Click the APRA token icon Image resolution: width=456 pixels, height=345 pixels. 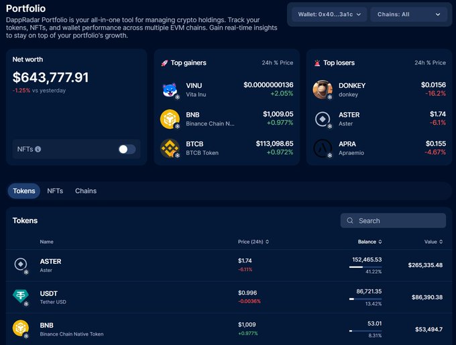click(323, 148)
